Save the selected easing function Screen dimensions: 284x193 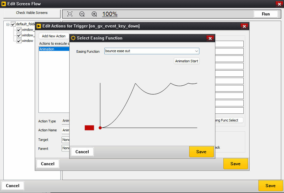[202, 152]
